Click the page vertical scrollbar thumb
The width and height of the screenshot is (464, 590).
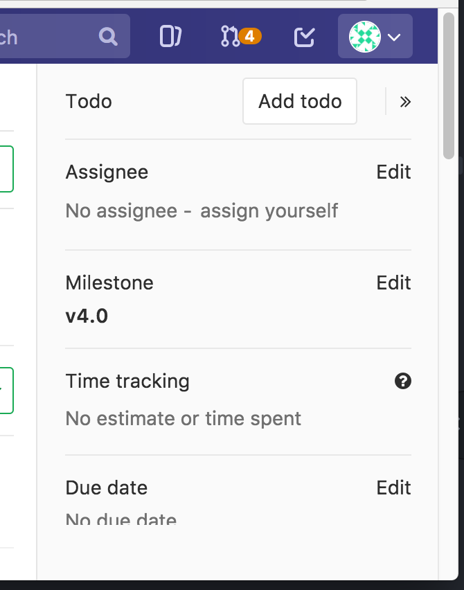(449, 86)
